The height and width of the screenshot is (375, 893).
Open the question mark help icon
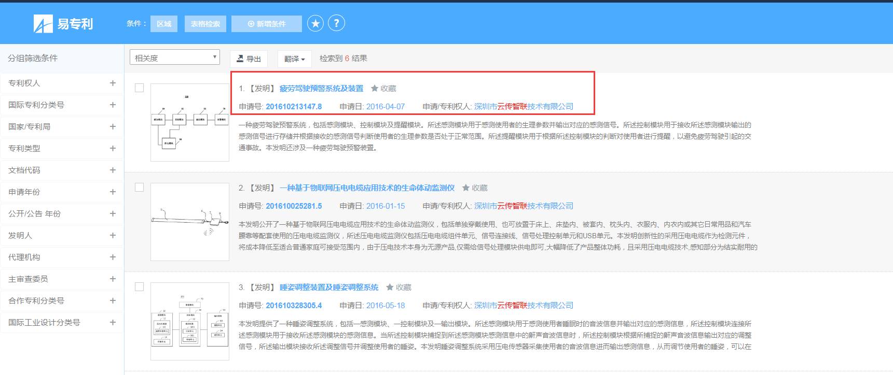336,23
